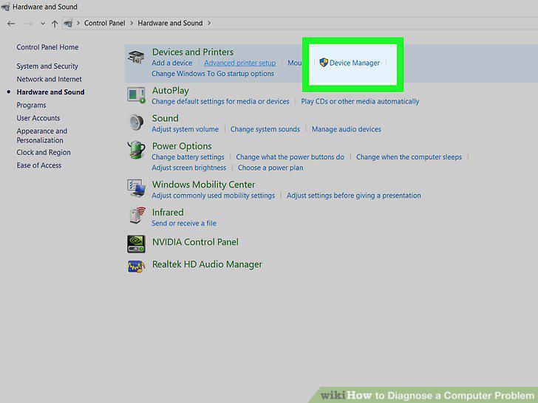The image size is (538, 403).
Task: Expand chevron after Control Panel breadcrumb
Action: pos(132,24)
